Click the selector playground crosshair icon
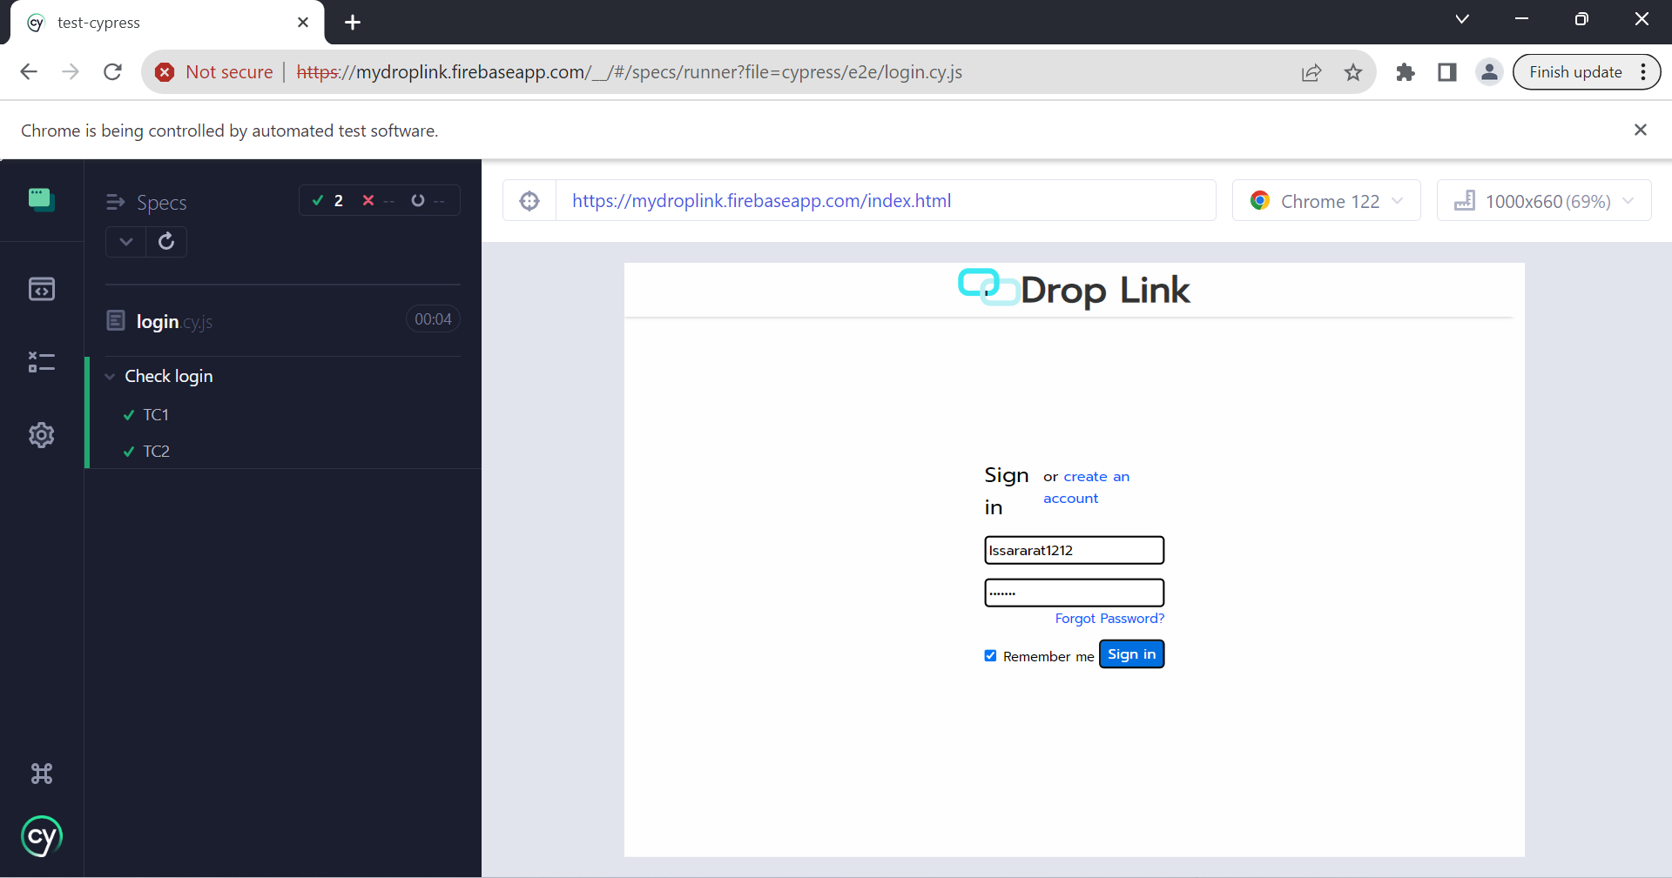 coord(529,201)
